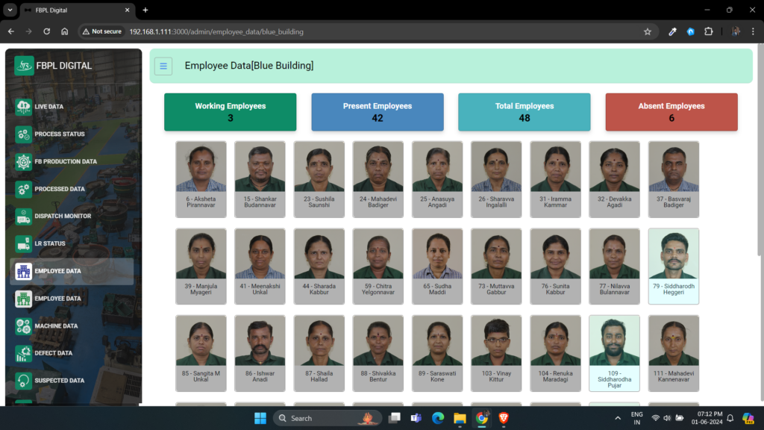Open the taskbar clock and date
This screenshot has height=430, width=764.
pyautogui.click(x=707, y=418)
